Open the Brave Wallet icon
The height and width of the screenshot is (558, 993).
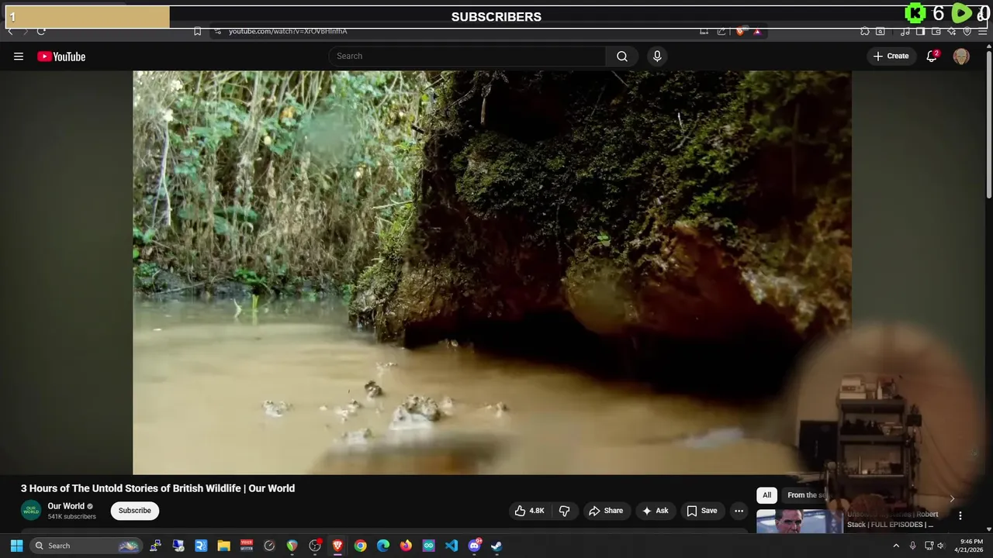936,31
